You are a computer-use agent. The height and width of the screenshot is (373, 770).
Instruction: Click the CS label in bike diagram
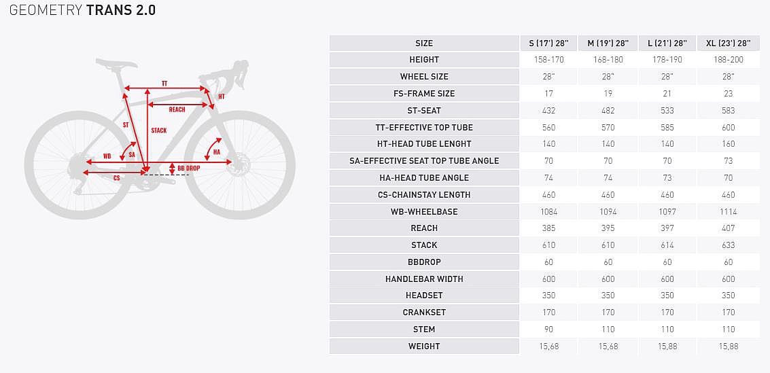[116, 178]
